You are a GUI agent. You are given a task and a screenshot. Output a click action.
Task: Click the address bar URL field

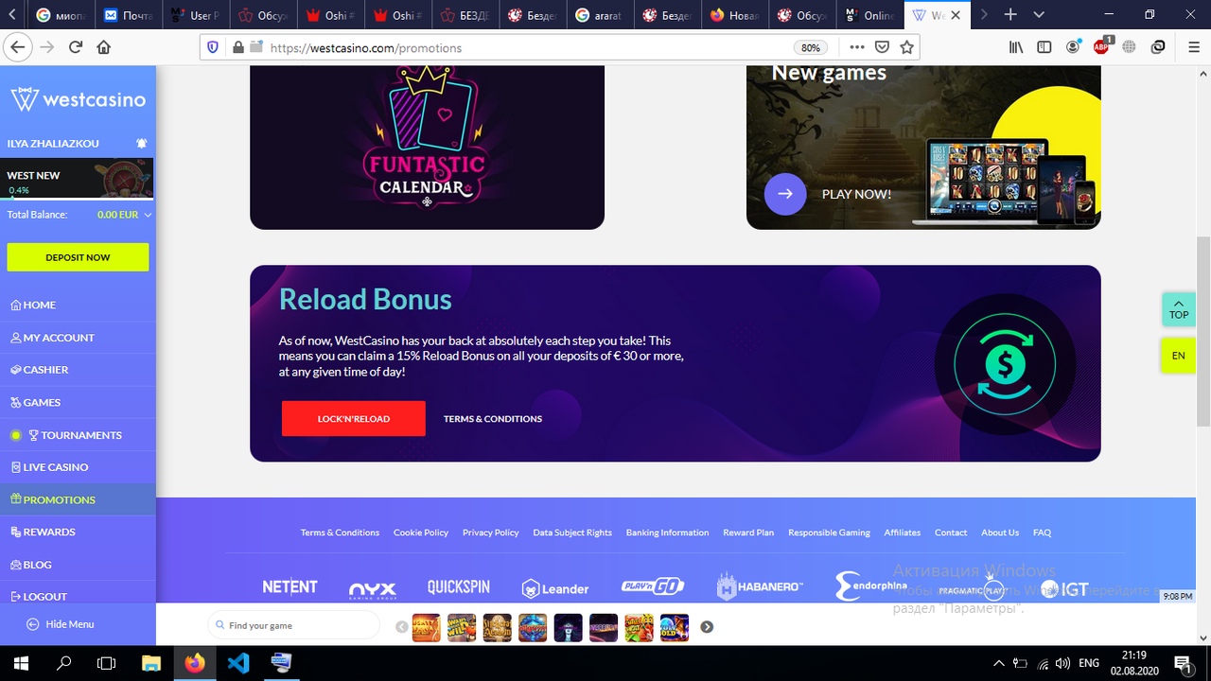[525, 47]
